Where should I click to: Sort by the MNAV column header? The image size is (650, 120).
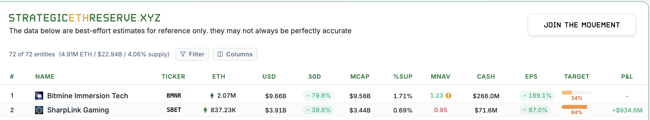440,77
